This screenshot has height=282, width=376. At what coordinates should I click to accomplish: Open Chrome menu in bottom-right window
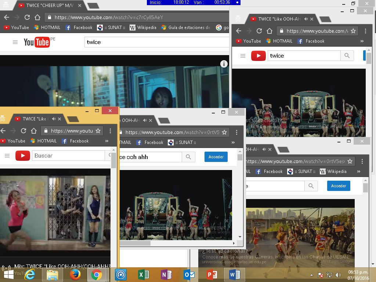click(x=362, y=161)
